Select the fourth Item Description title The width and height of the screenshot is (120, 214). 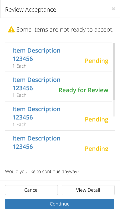coord(36,138)
